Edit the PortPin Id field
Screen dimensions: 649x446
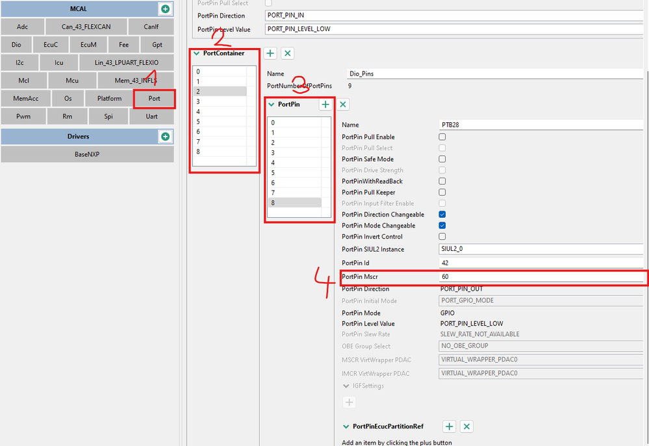tap(541, 263)
